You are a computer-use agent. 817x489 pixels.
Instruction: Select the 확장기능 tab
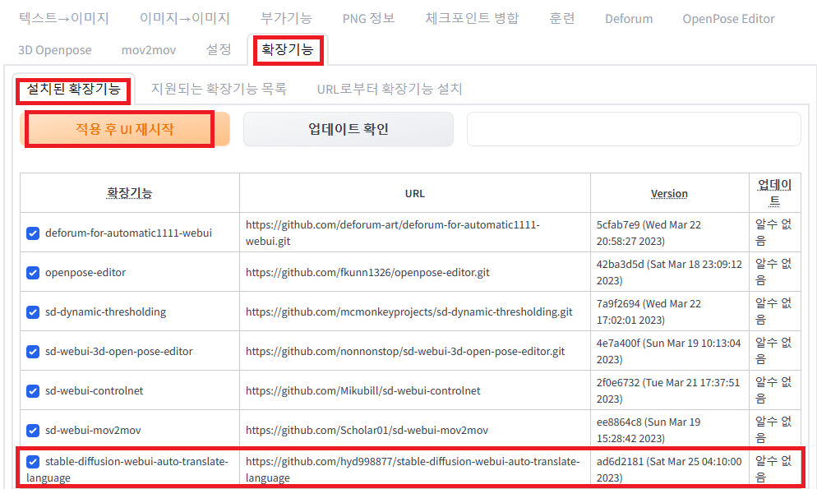[x=288, y=49]
